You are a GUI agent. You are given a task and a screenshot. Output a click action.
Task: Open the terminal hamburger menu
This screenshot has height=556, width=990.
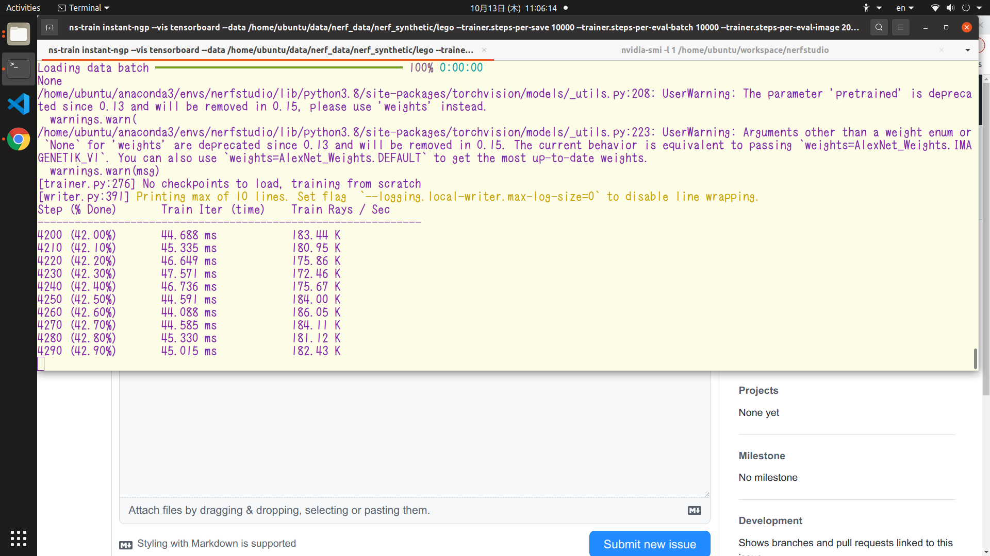901,27
